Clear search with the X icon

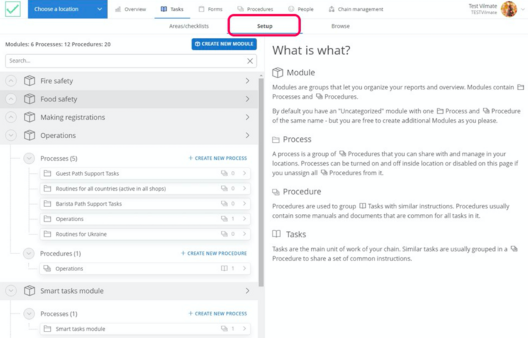250,61
